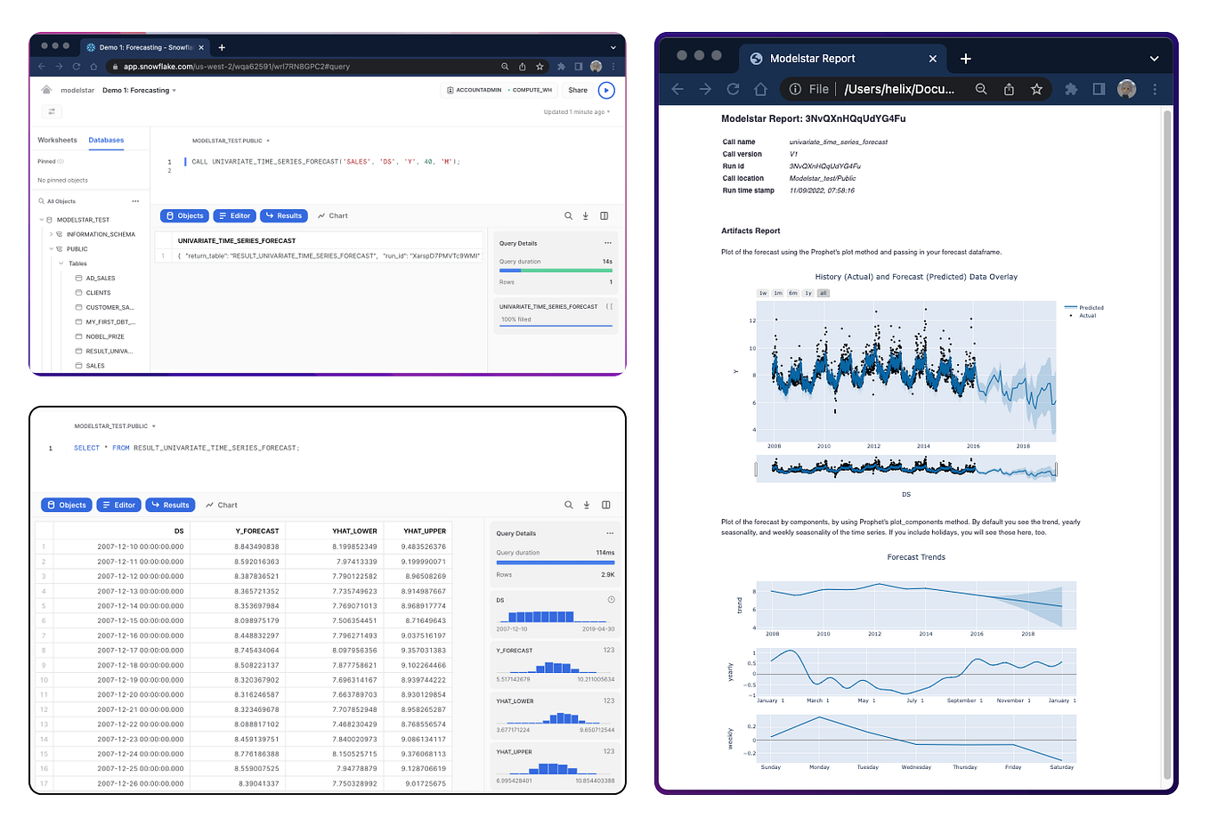The image size is (1209, 826).
Task: Click the Share button
Action: point(577,90)
